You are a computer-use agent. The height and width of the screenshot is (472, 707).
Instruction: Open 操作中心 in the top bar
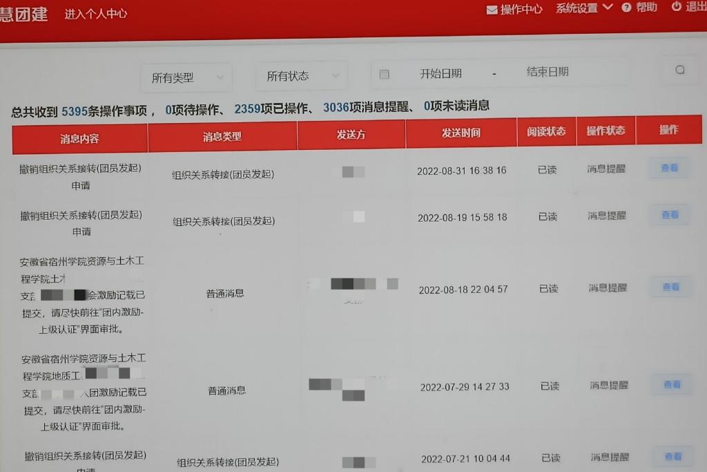pos(521,10)
